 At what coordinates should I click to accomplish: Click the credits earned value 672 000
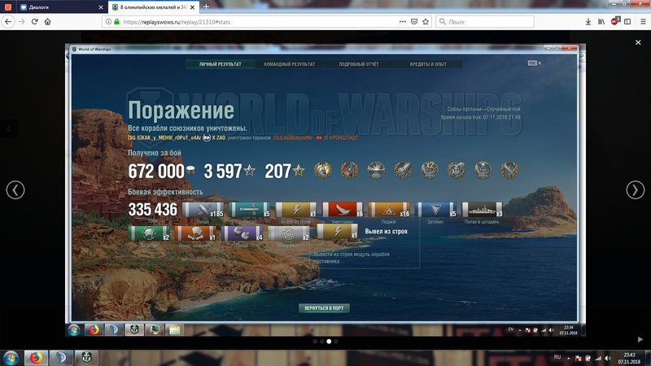156,171
